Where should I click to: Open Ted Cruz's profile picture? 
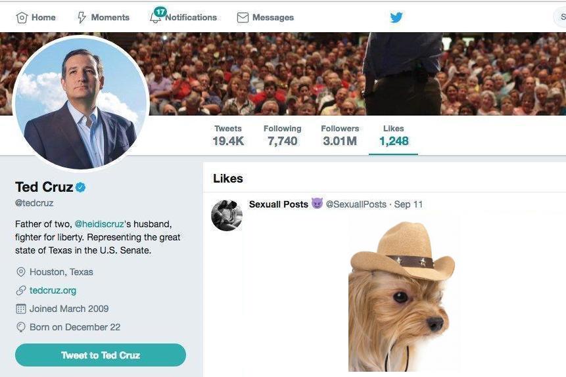coord(82,103)
